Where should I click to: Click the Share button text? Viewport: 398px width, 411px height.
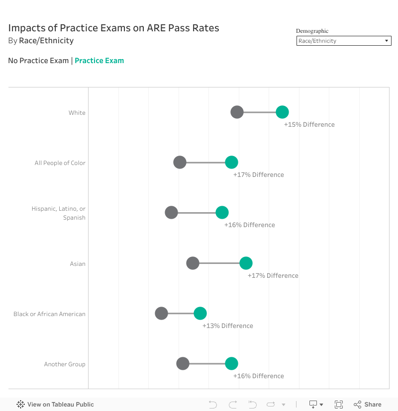[373, 405]
